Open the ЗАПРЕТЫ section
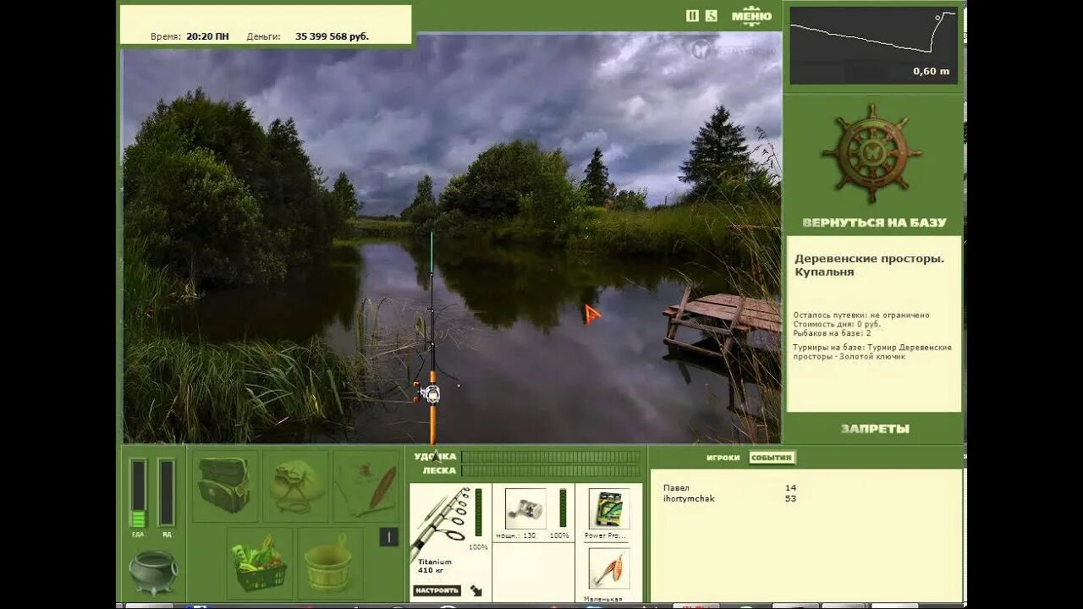Viewport: 1083px width, 609px height. [x=875, y=429]
